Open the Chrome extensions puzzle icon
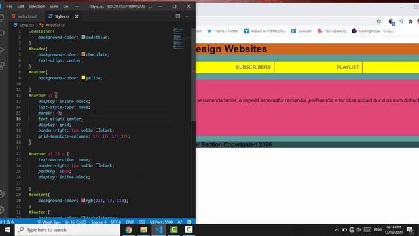This screenshot has width=419, height=236. (x=410, y=22)
